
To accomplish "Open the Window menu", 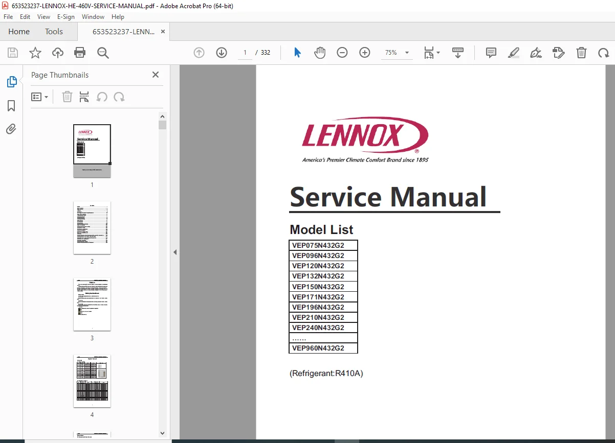I will 93,17.
